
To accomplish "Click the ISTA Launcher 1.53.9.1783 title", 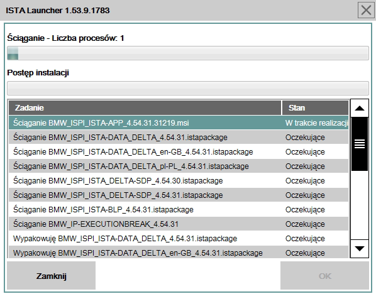I will 58,10.
